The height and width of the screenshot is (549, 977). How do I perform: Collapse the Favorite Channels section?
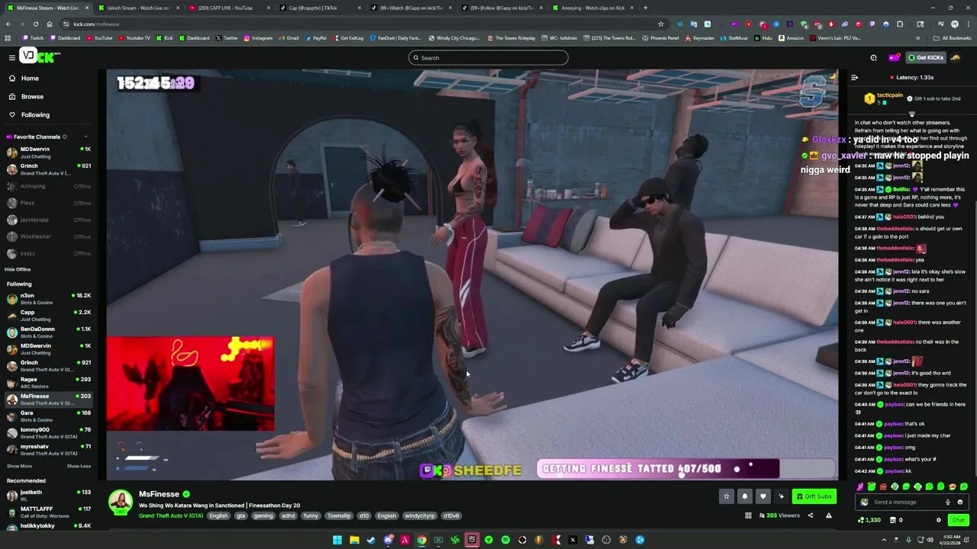pos(85,137)
